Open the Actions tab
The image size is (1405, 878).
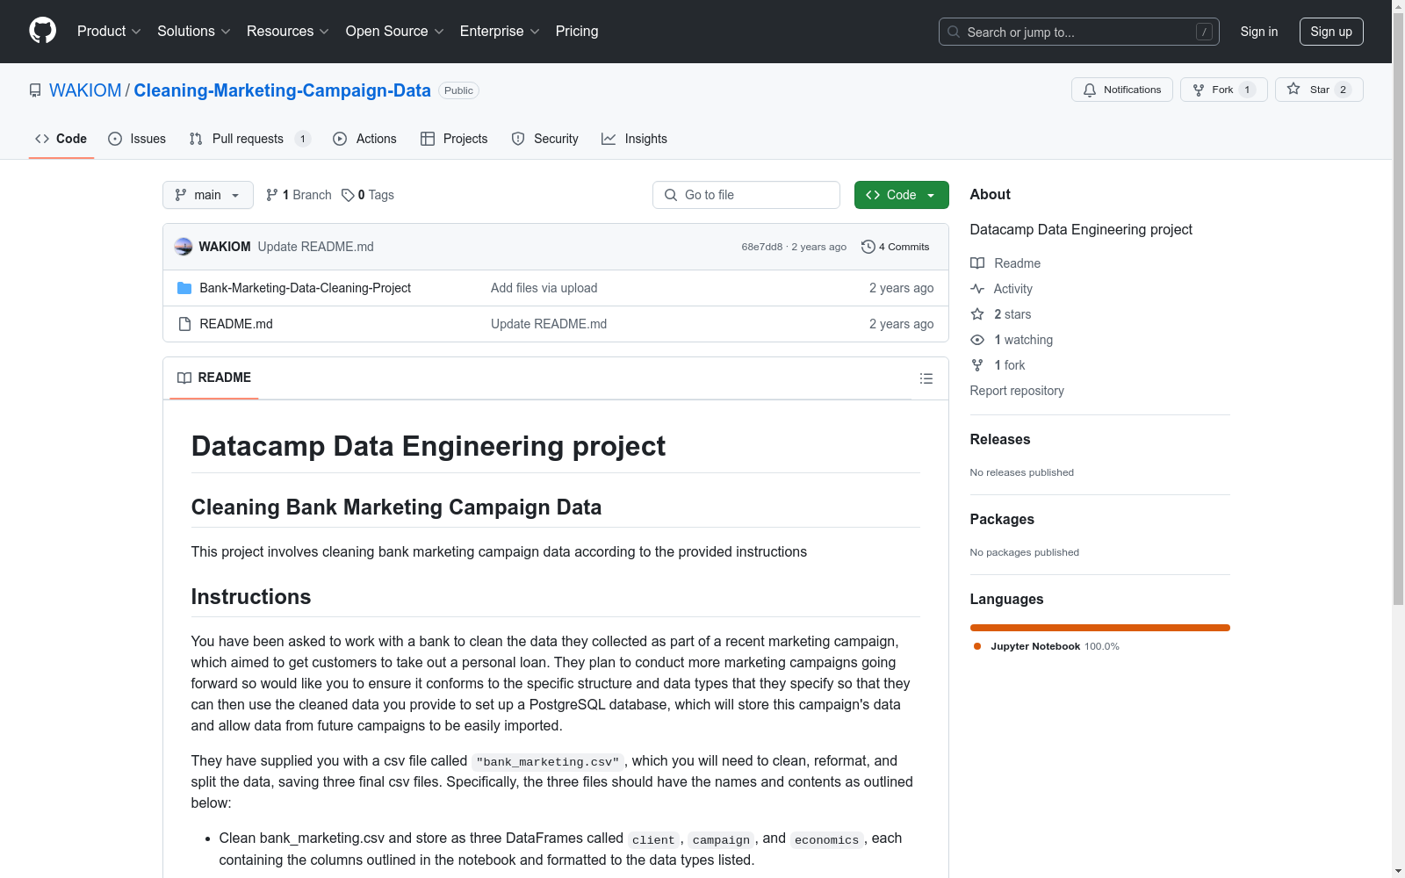pyautogui.click(x=365, y=139)
